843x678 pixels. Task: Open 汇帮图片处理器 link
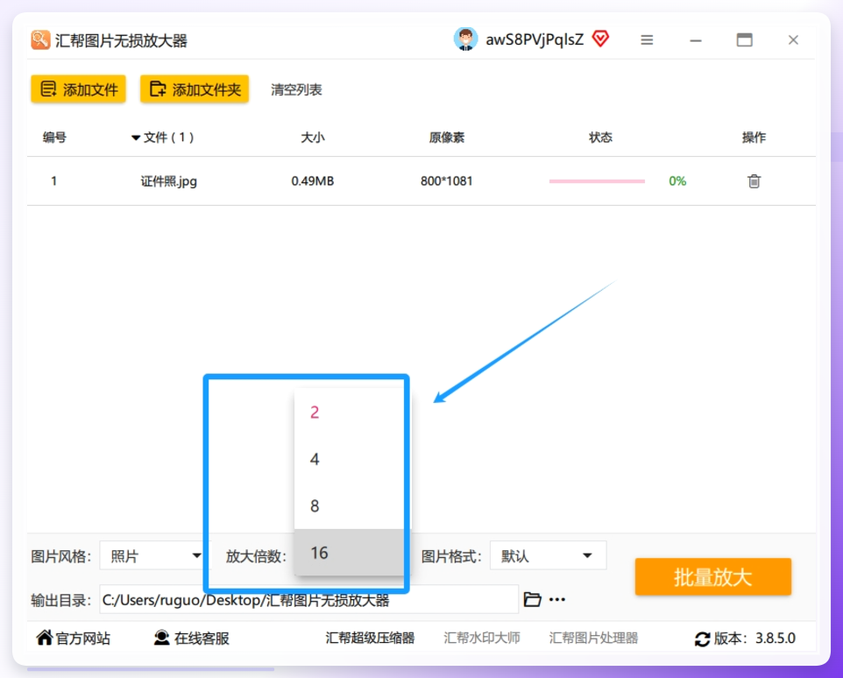[x=593, y=639]
